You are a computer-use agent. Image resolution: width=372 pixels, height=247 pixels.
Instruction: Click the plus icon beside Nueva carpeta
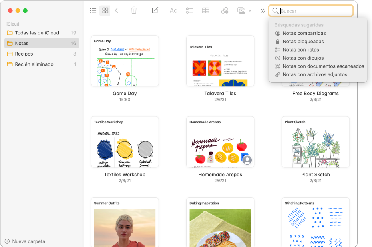[x=7, y=241]
